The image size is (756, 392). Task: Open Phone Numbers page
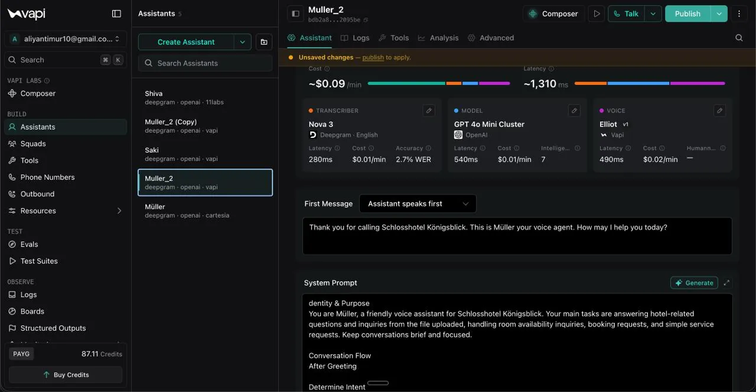click(x=47, y=177)
